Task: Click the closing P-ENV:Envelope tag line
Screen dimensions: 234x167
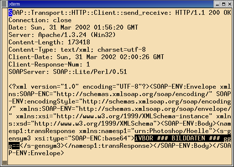Action: (36, 153)
